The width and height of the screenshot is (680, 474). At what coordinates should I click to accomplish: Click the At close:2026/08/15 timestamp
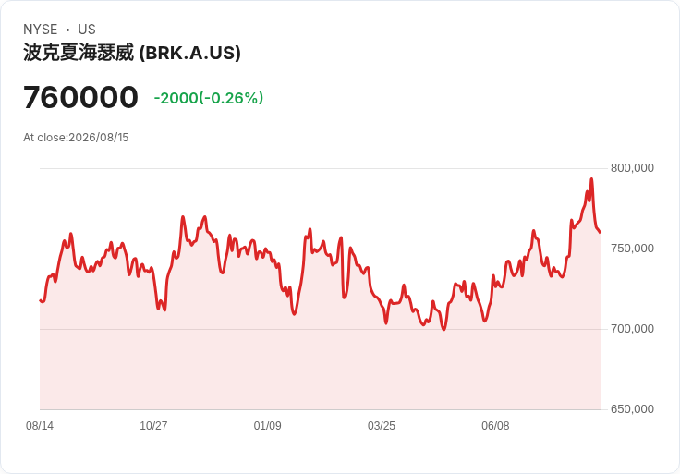click(x=76, y=138)
